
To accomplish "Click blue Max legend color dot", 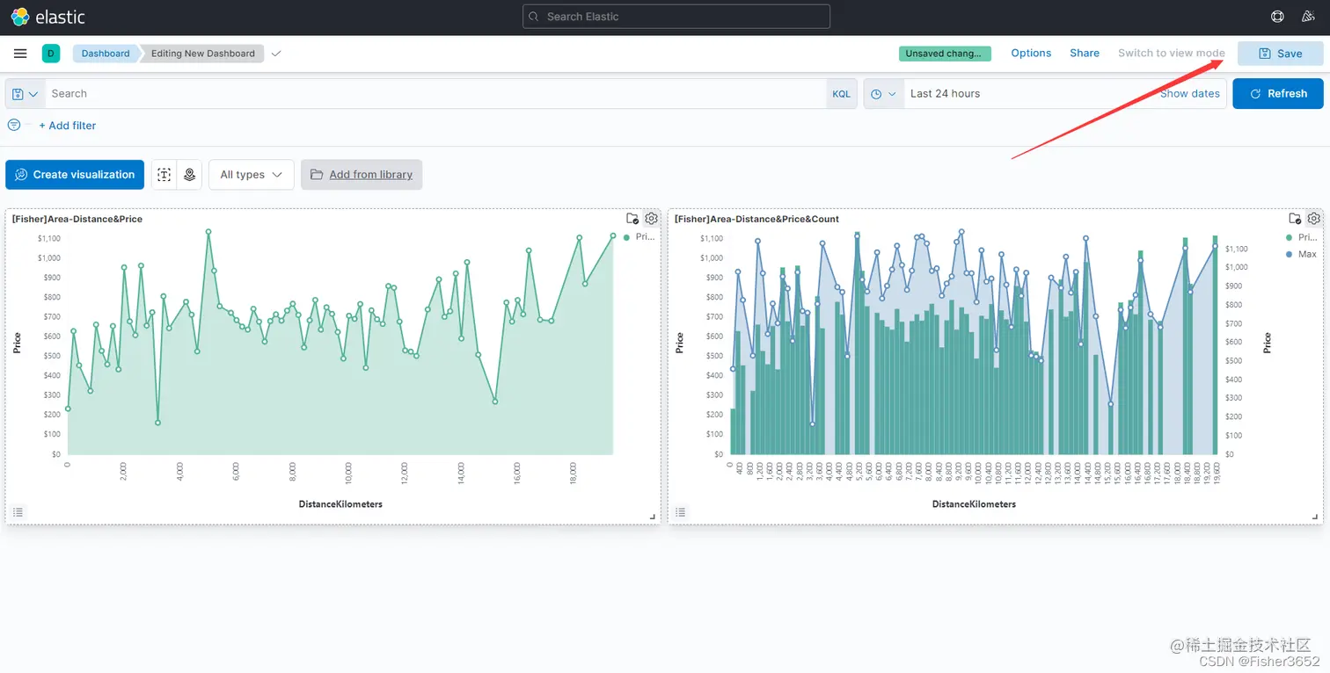I will click(x=1289, y=254).
